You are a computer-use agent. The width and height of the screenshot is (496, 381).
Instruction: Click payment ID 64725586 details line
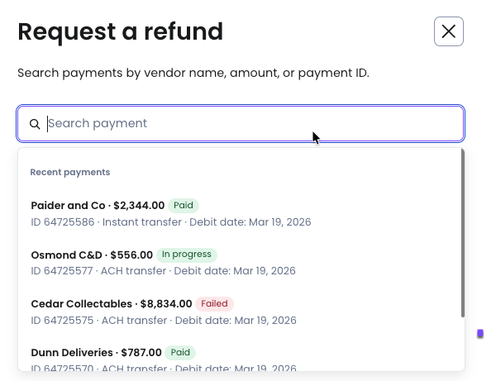(x=170, y=222)
